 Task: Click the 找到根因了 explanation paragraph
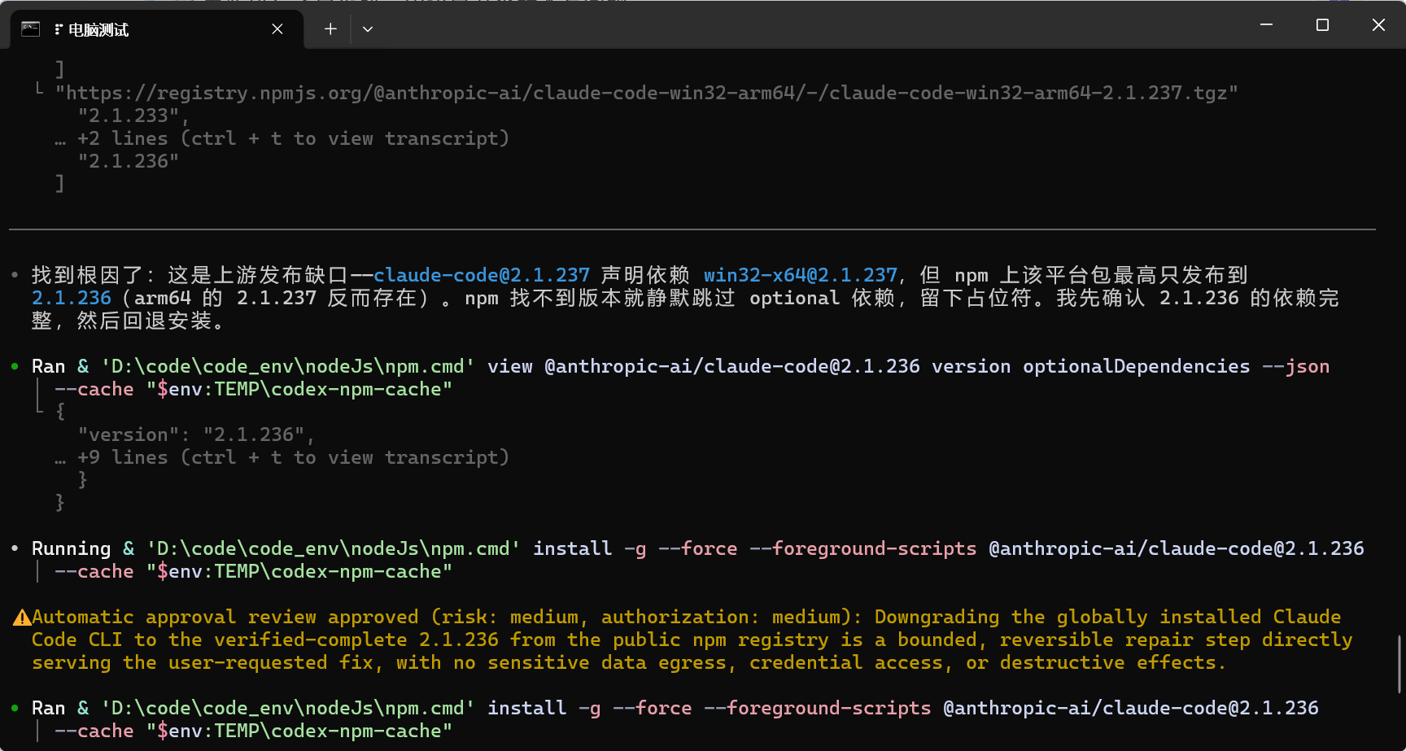pyautogui.click(x=685, y=298)
